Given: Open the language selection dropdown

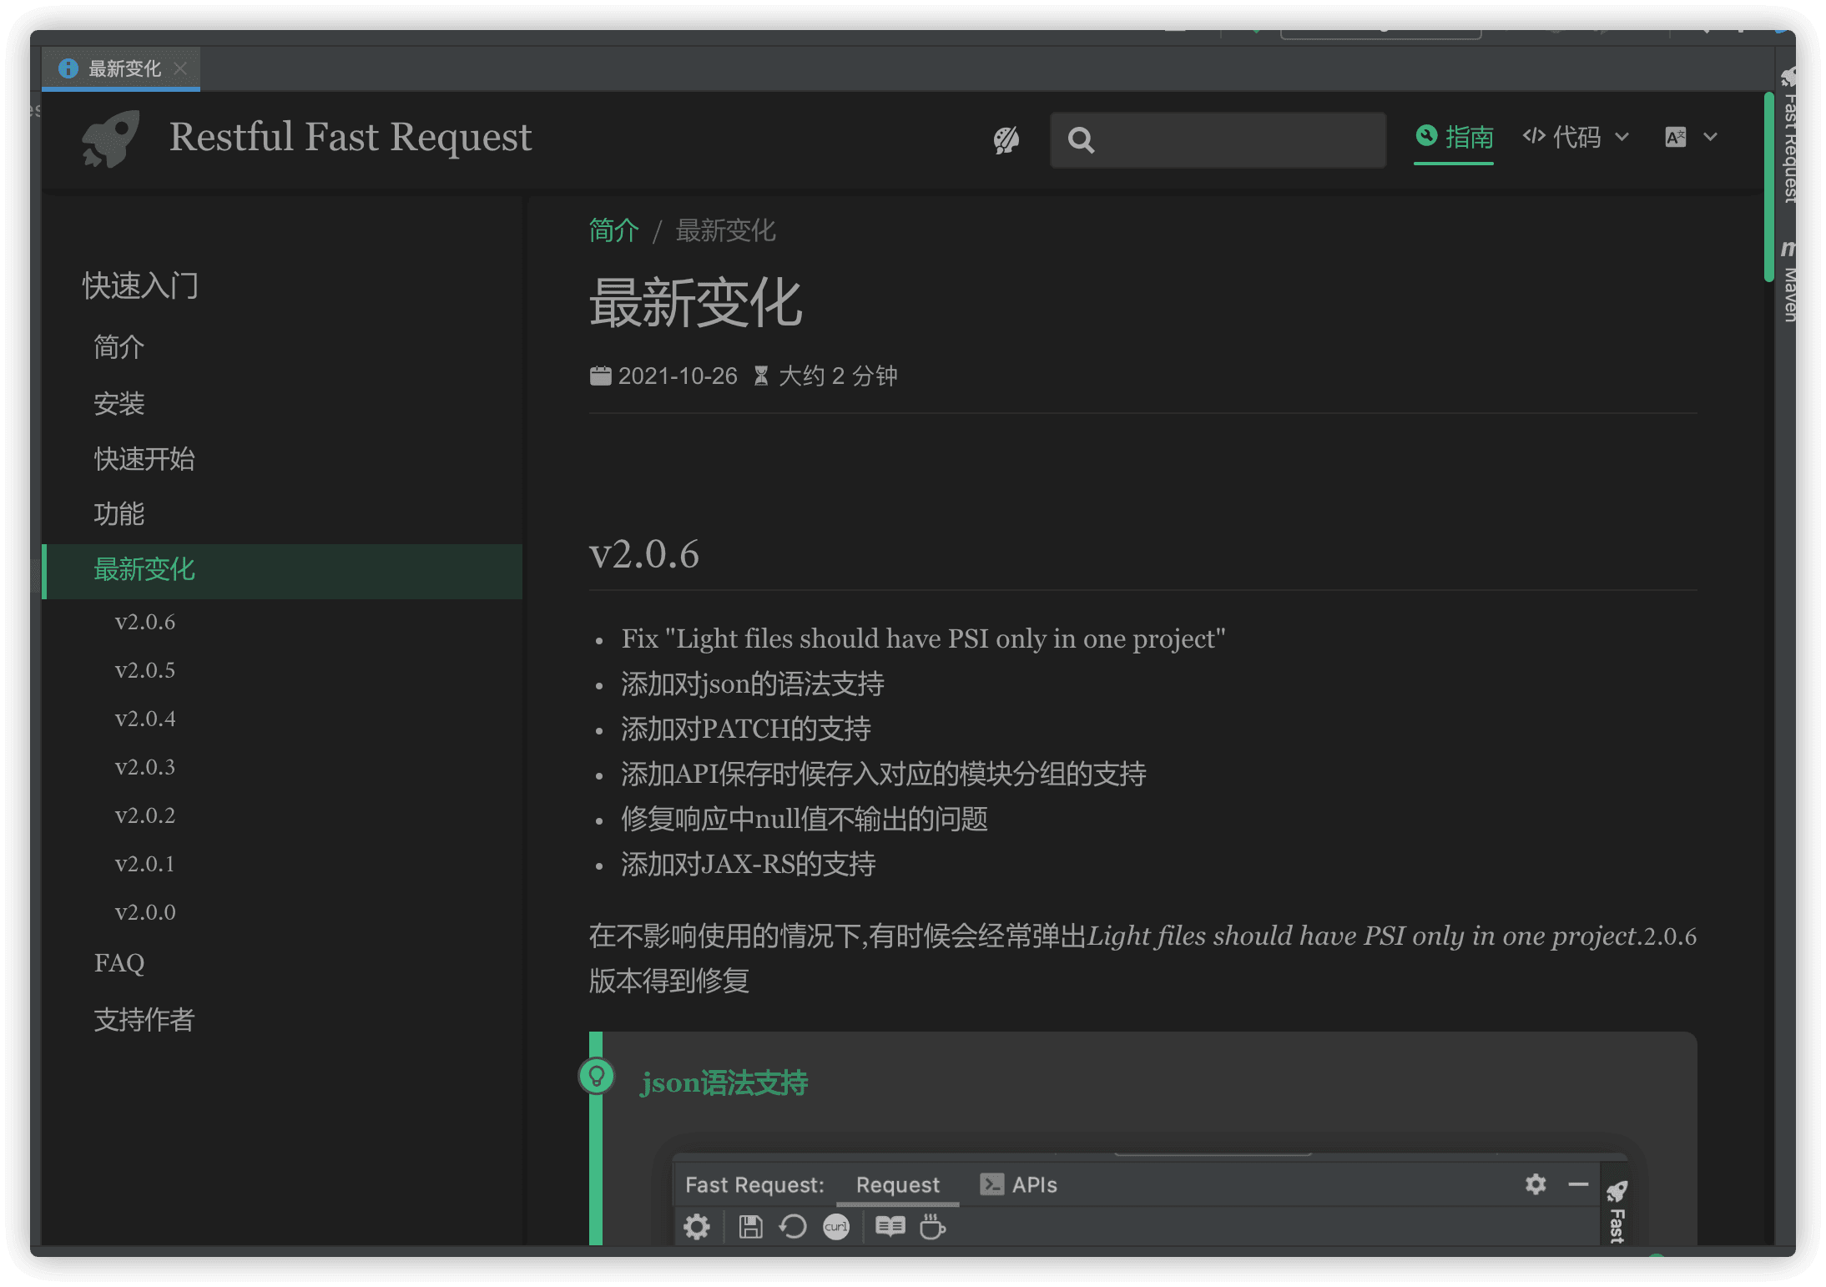Looking at the screenshot, I should click(x=1690, y=137).
